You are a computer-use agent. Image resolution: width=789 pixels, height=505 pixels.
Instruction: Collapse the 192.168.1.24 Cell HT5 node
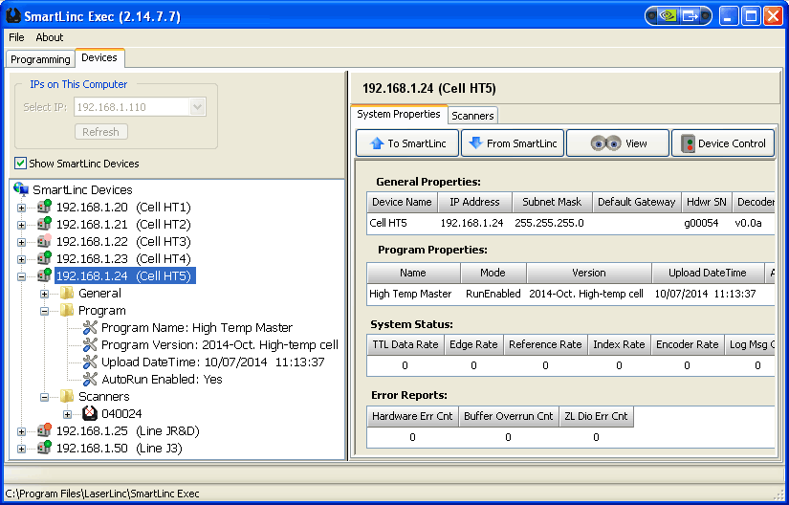[21, 276]
